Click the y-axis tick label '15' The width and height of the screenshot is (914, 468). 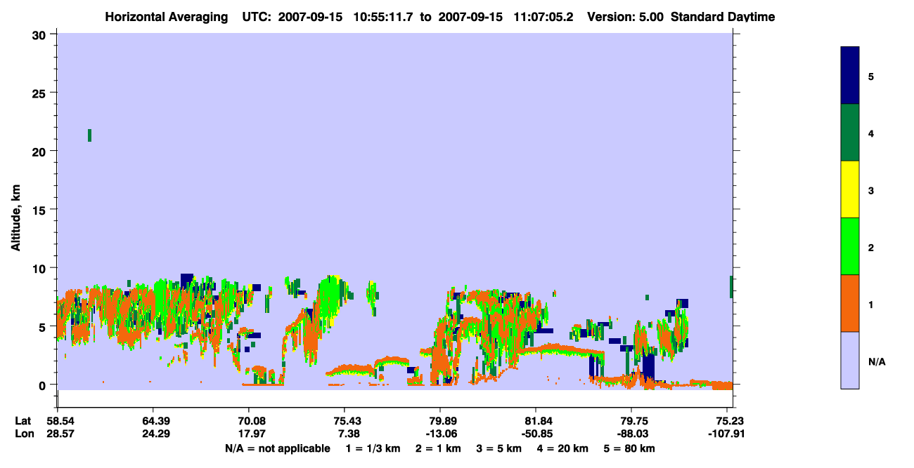point(41,210)
